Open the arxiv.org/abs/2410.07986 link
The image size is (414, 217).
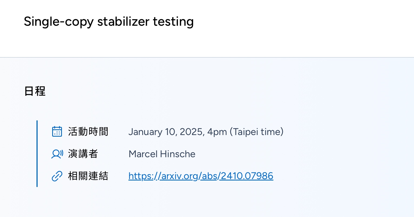(201, 176)
